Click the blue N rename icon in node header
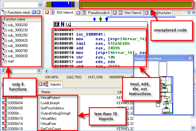 pyautogui.click(x=63, y=24)
